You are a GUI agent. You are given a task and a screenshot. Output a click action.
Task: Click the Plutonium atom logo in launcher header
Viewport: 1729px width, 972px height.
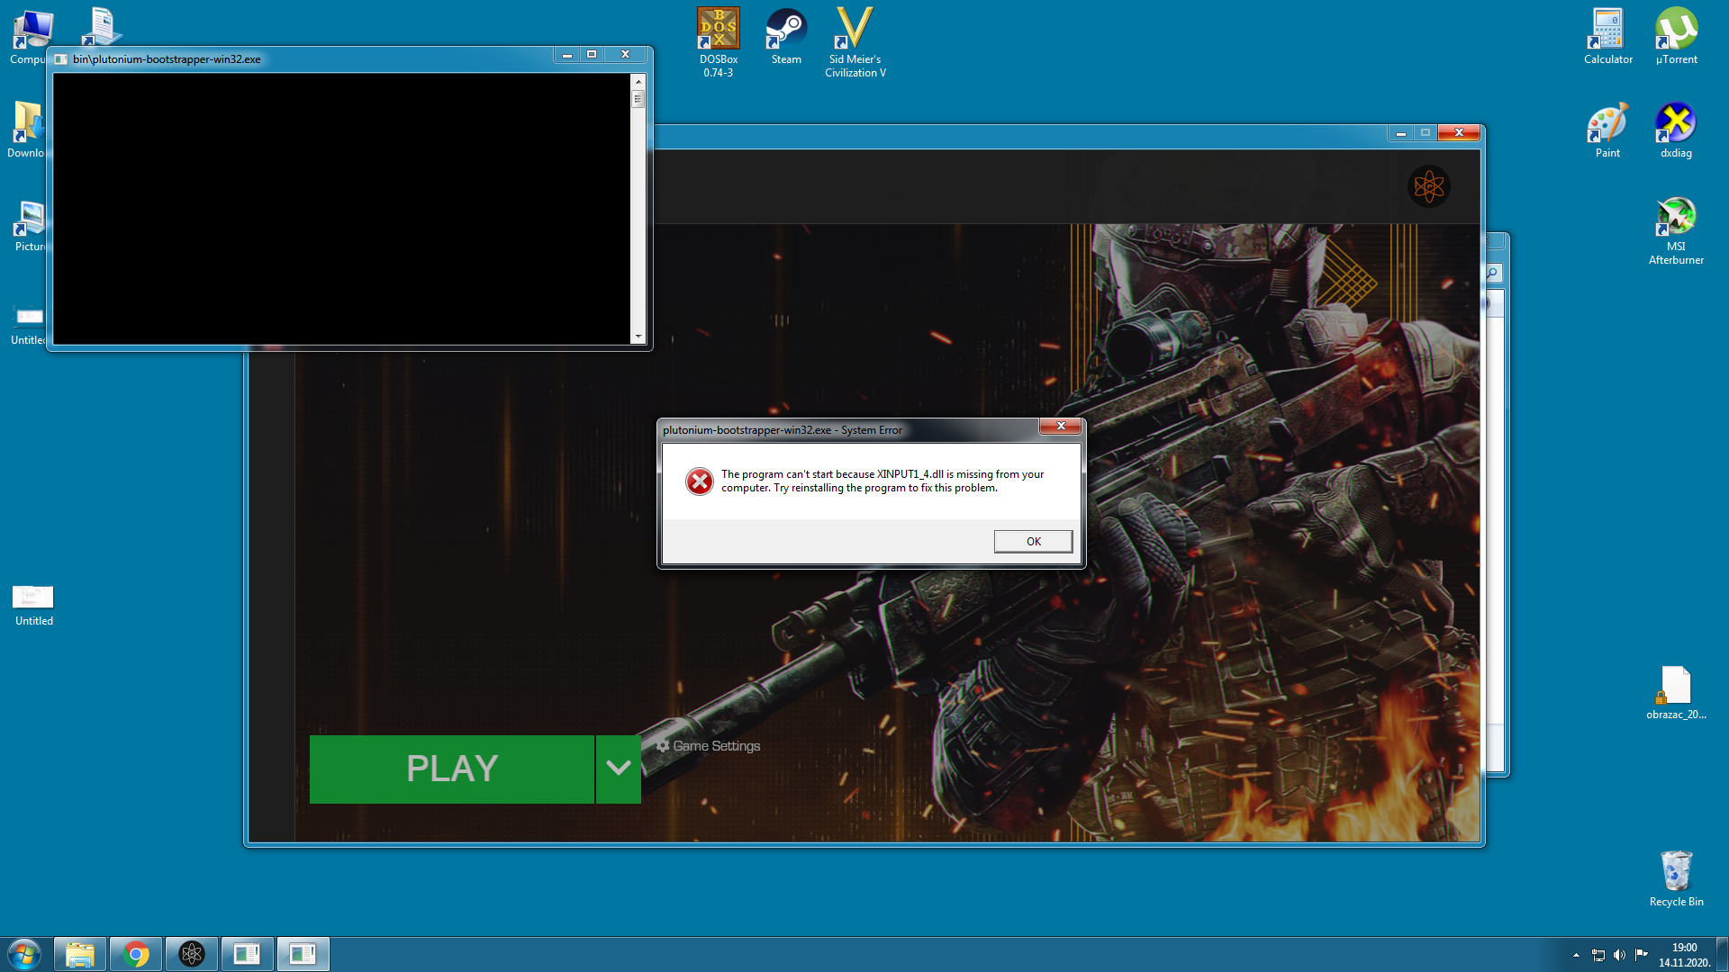click(1429, 186)
